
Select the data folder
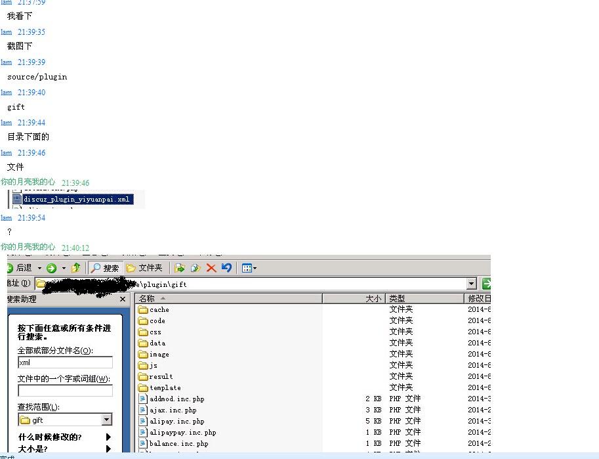[152, 343]
